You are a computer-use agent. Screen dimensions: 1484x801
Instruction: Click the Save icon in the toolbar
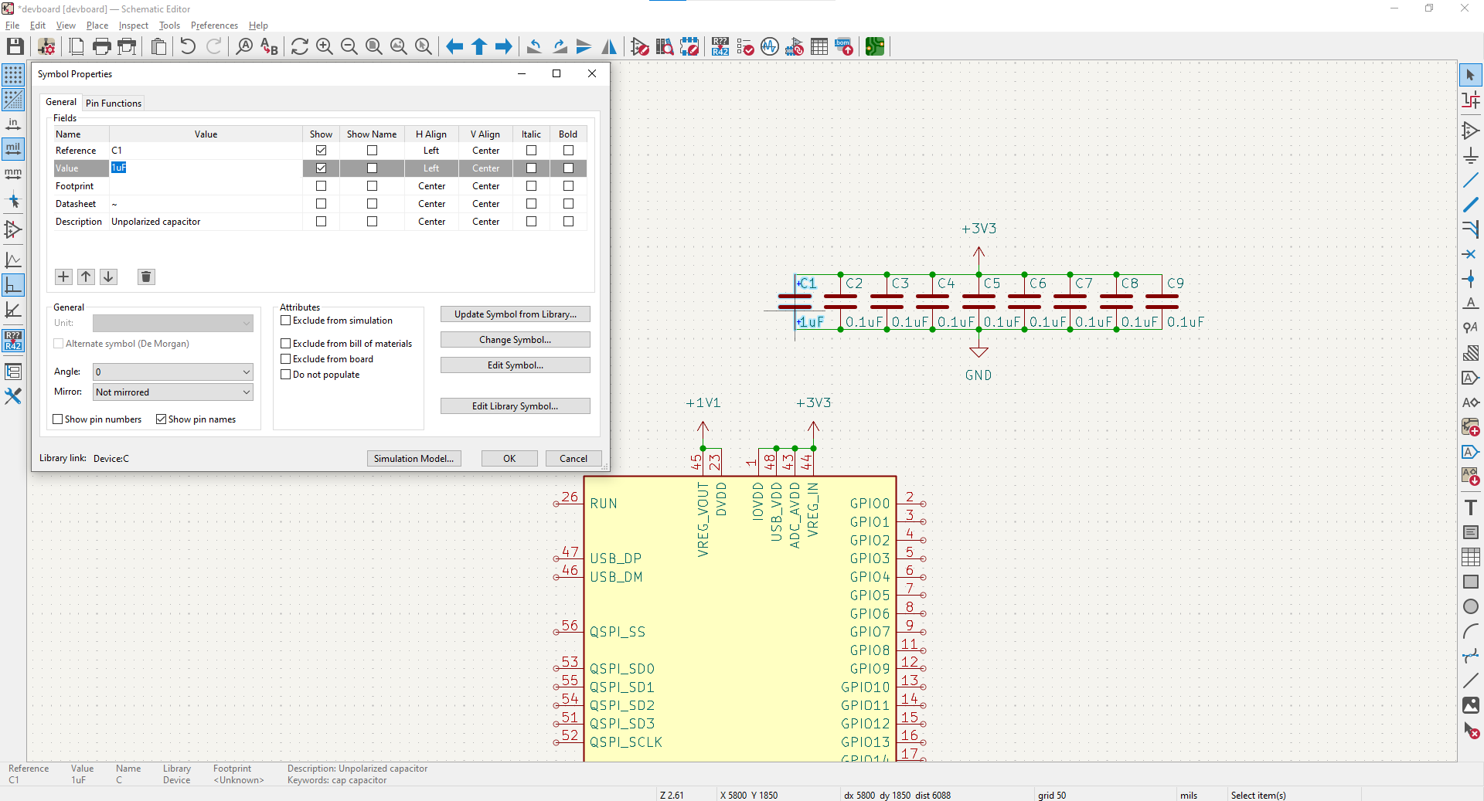pos(15,46)
